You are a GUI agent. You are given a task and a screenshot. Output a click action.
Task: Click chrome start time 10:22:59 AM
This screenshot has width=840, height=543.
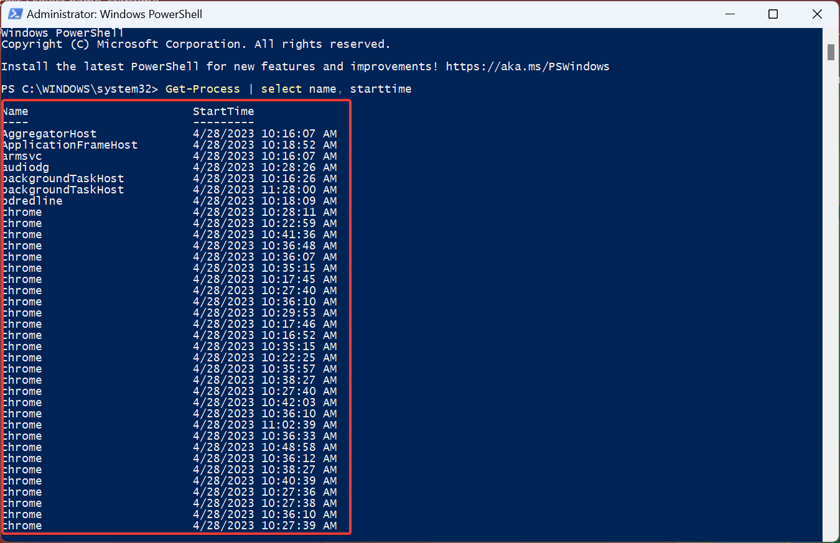[265, 223]
